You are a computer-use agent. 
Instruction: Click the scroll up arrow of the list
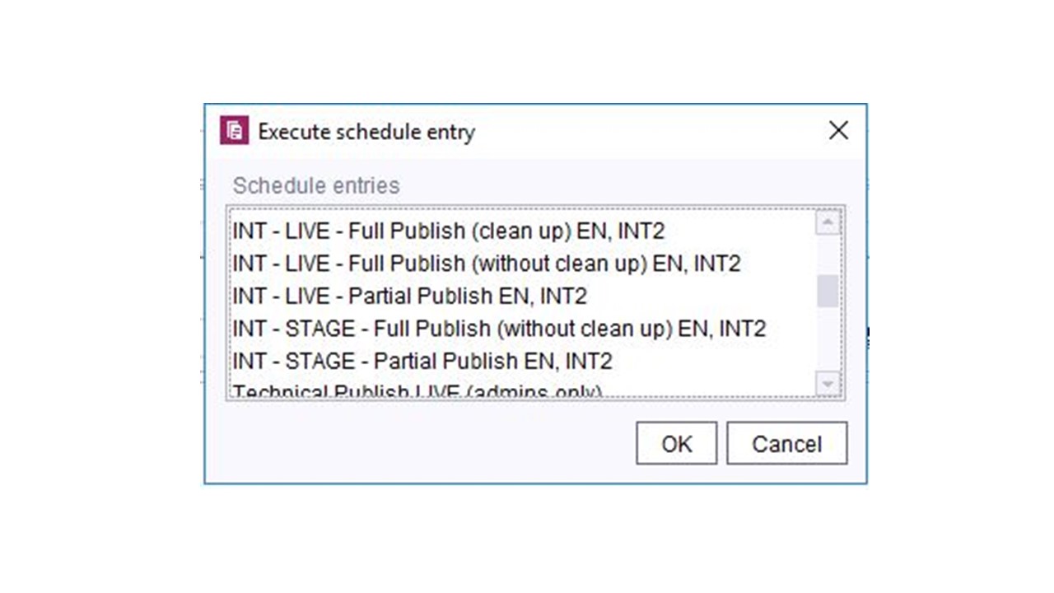pos(827,222)
